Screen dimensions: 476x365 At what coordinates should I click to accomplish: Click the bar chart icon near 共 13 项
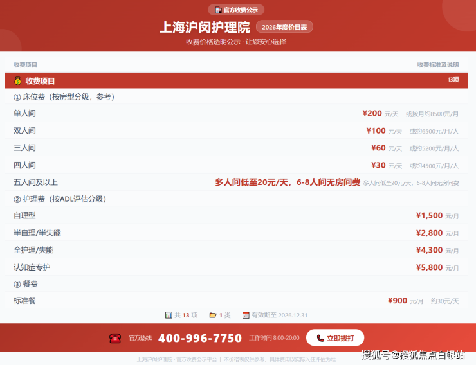tap(169, 316)
